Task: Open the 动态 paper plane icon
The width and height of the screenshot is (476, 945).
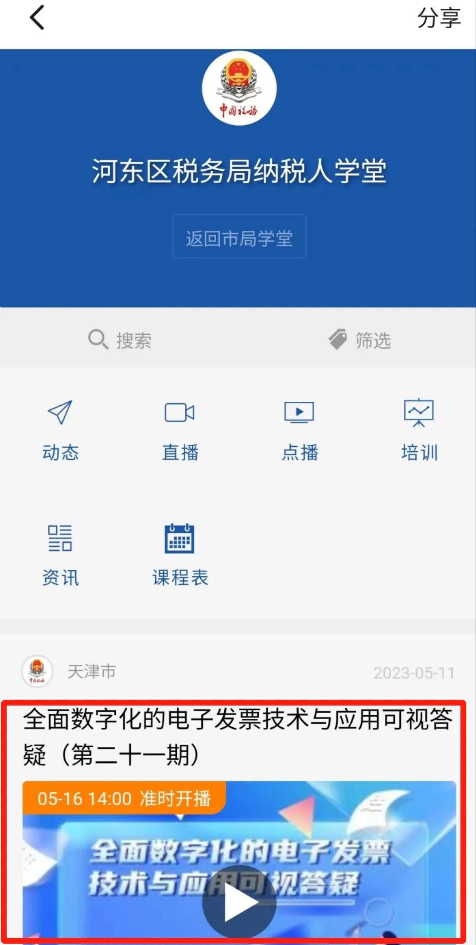Action: [60, 412]
